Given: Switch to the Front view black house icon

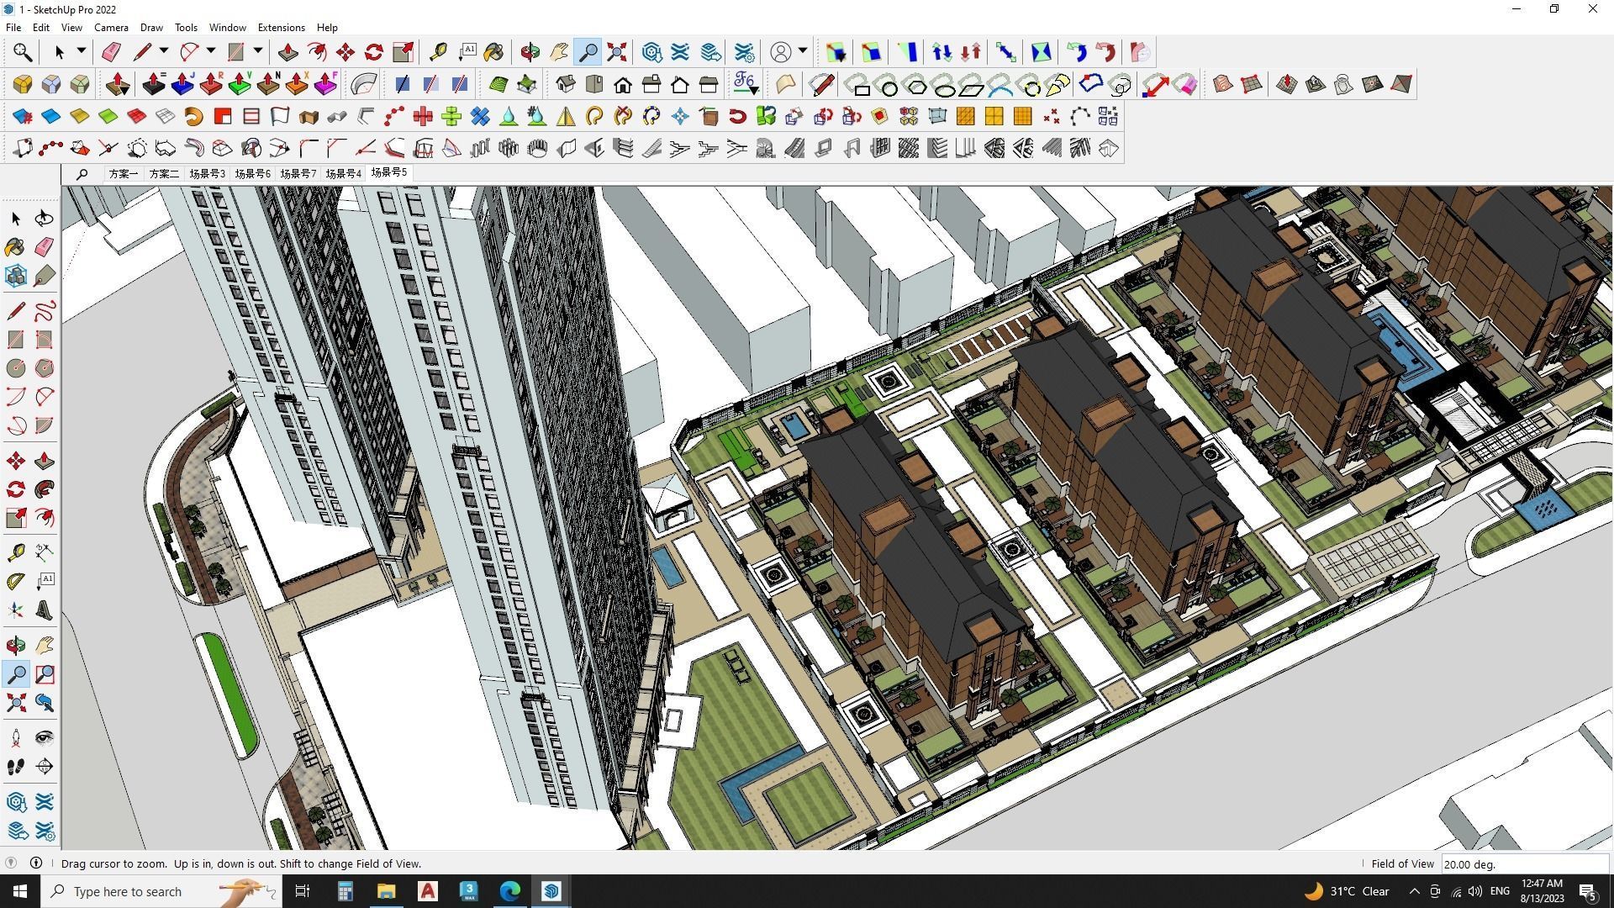Looking at the screenshot, I should (x=623, y=84).
